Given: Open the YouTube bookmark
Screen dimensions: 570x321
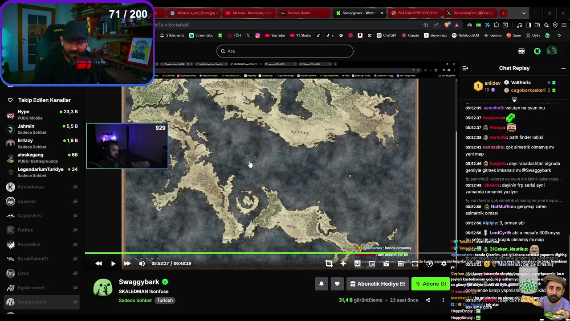Looking at the screenshot, I should [x=274, y=35].
